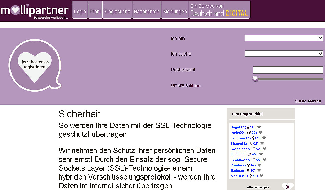Click the heart icon next to Shangri-la

pyautogui.click(x=262, y=144)
